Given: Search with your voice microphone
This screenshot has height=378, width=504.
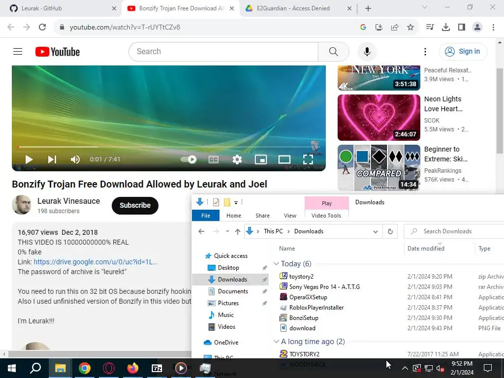Looking at the screenshot, I should (x=367, y=51).
